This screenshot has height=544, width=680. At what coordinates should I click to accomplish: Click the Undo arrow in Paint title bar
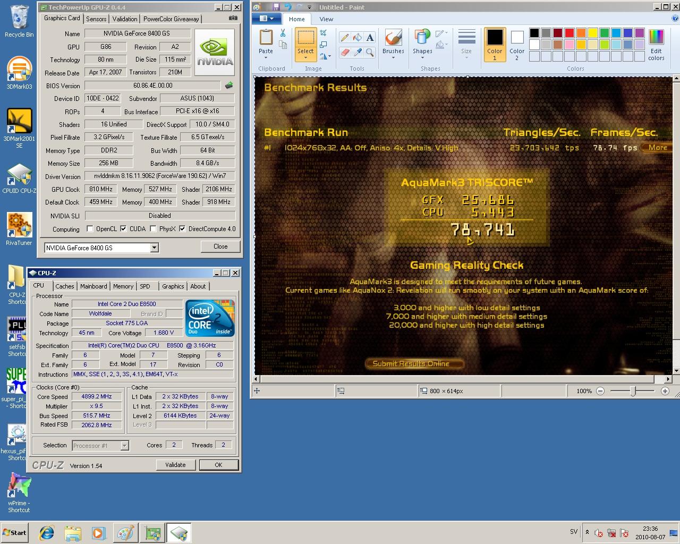[288, 7]
